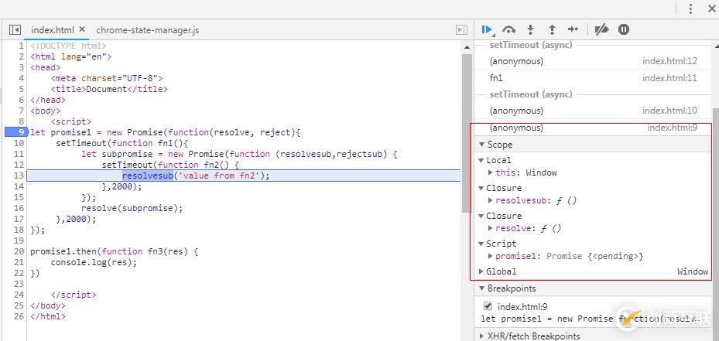Step into next function call

tap(530, 30)
